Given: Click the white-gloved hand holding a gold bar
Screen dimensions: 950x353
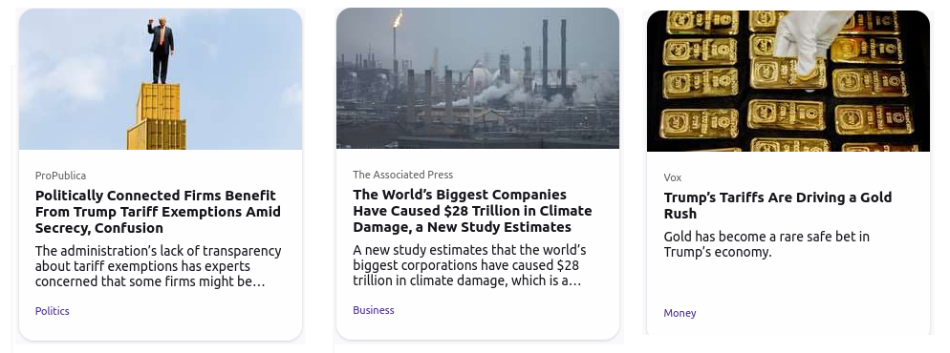Looking at the screenshot, I should [810, 41].
